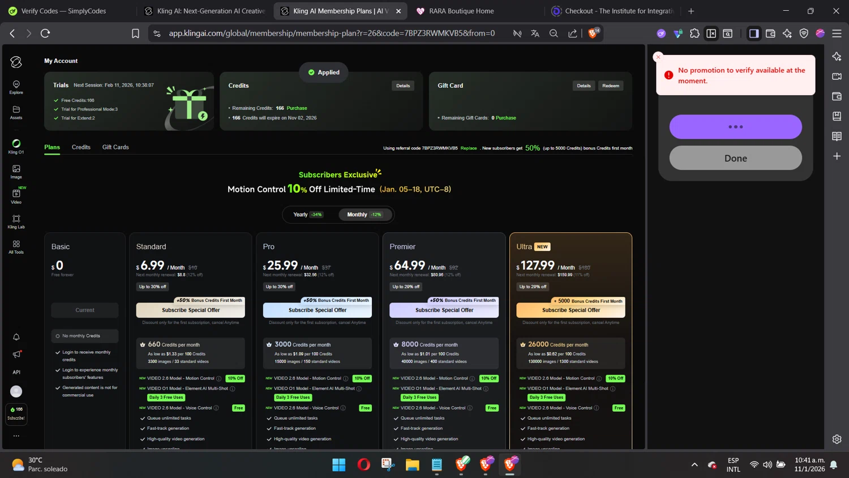Select Yearly billing option

tap(308, 215)
